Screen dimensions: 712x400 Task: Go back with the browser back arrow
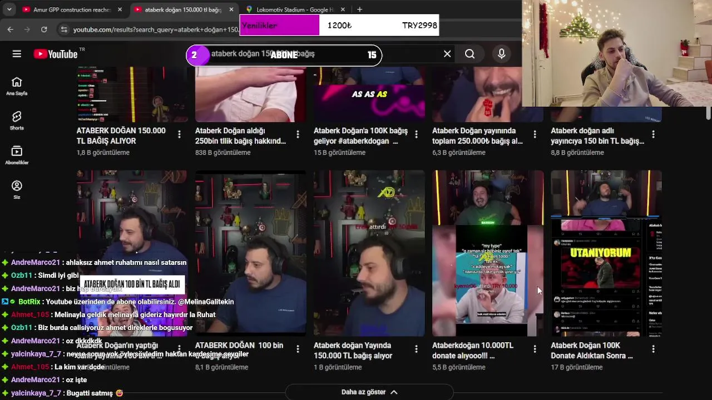click(x=10, y=29)
